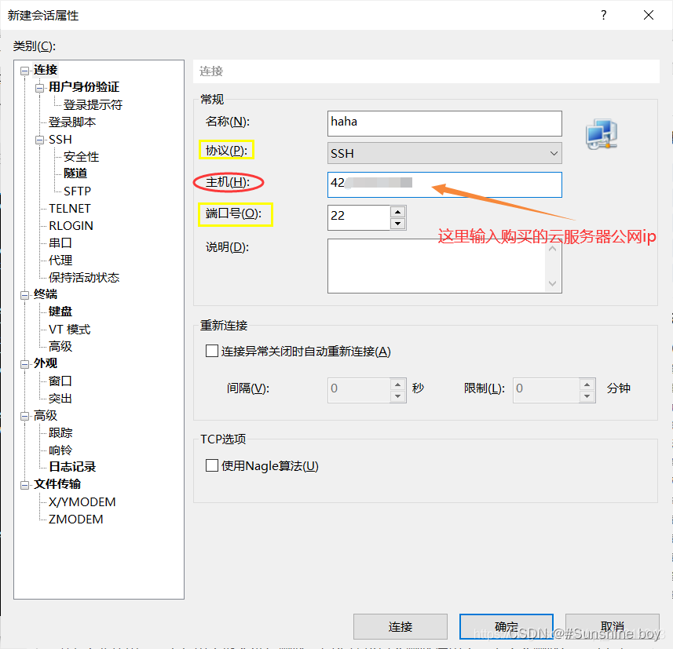Click the host IP input field
The image size is (673, 649).
(444, 185)
